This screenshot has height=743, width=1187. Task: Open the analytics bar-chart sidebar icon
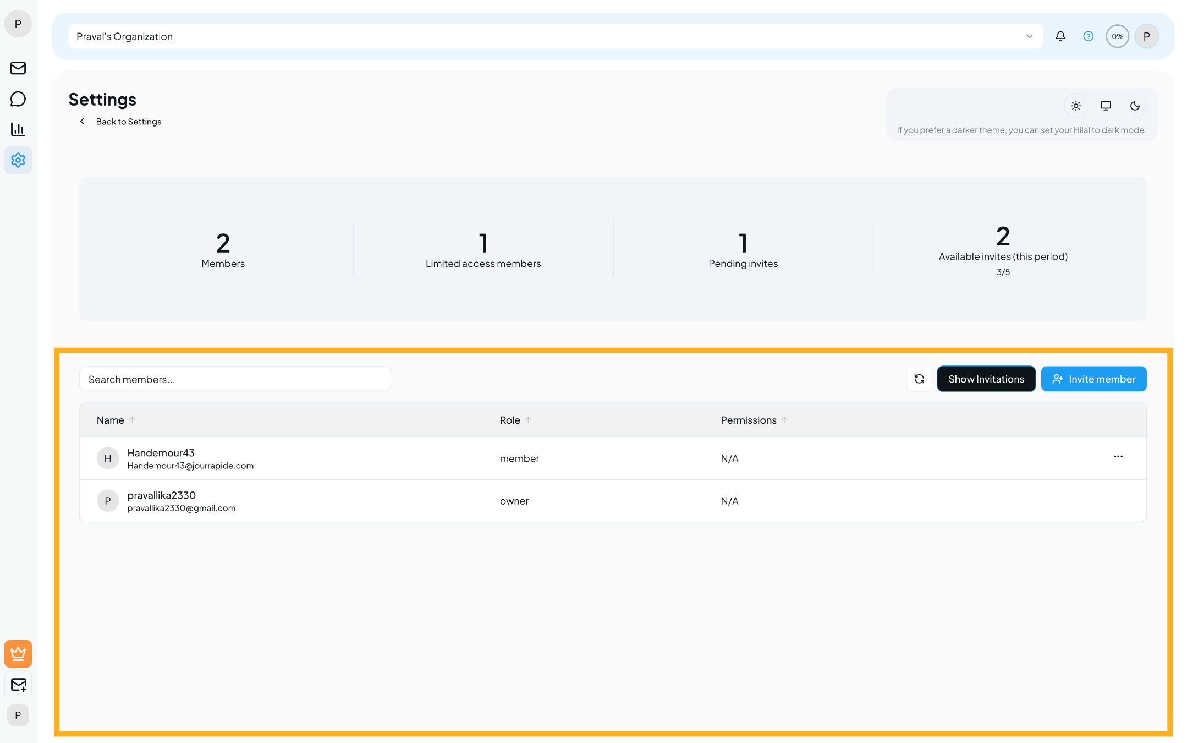click(x=18, y=129)
